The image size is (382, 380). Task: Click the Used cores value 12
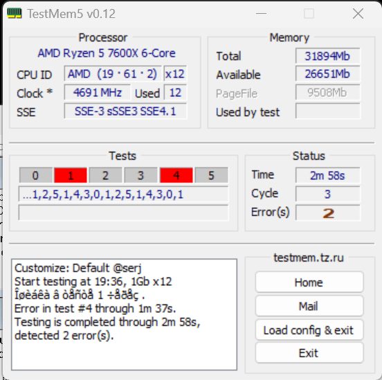(175, 92)
